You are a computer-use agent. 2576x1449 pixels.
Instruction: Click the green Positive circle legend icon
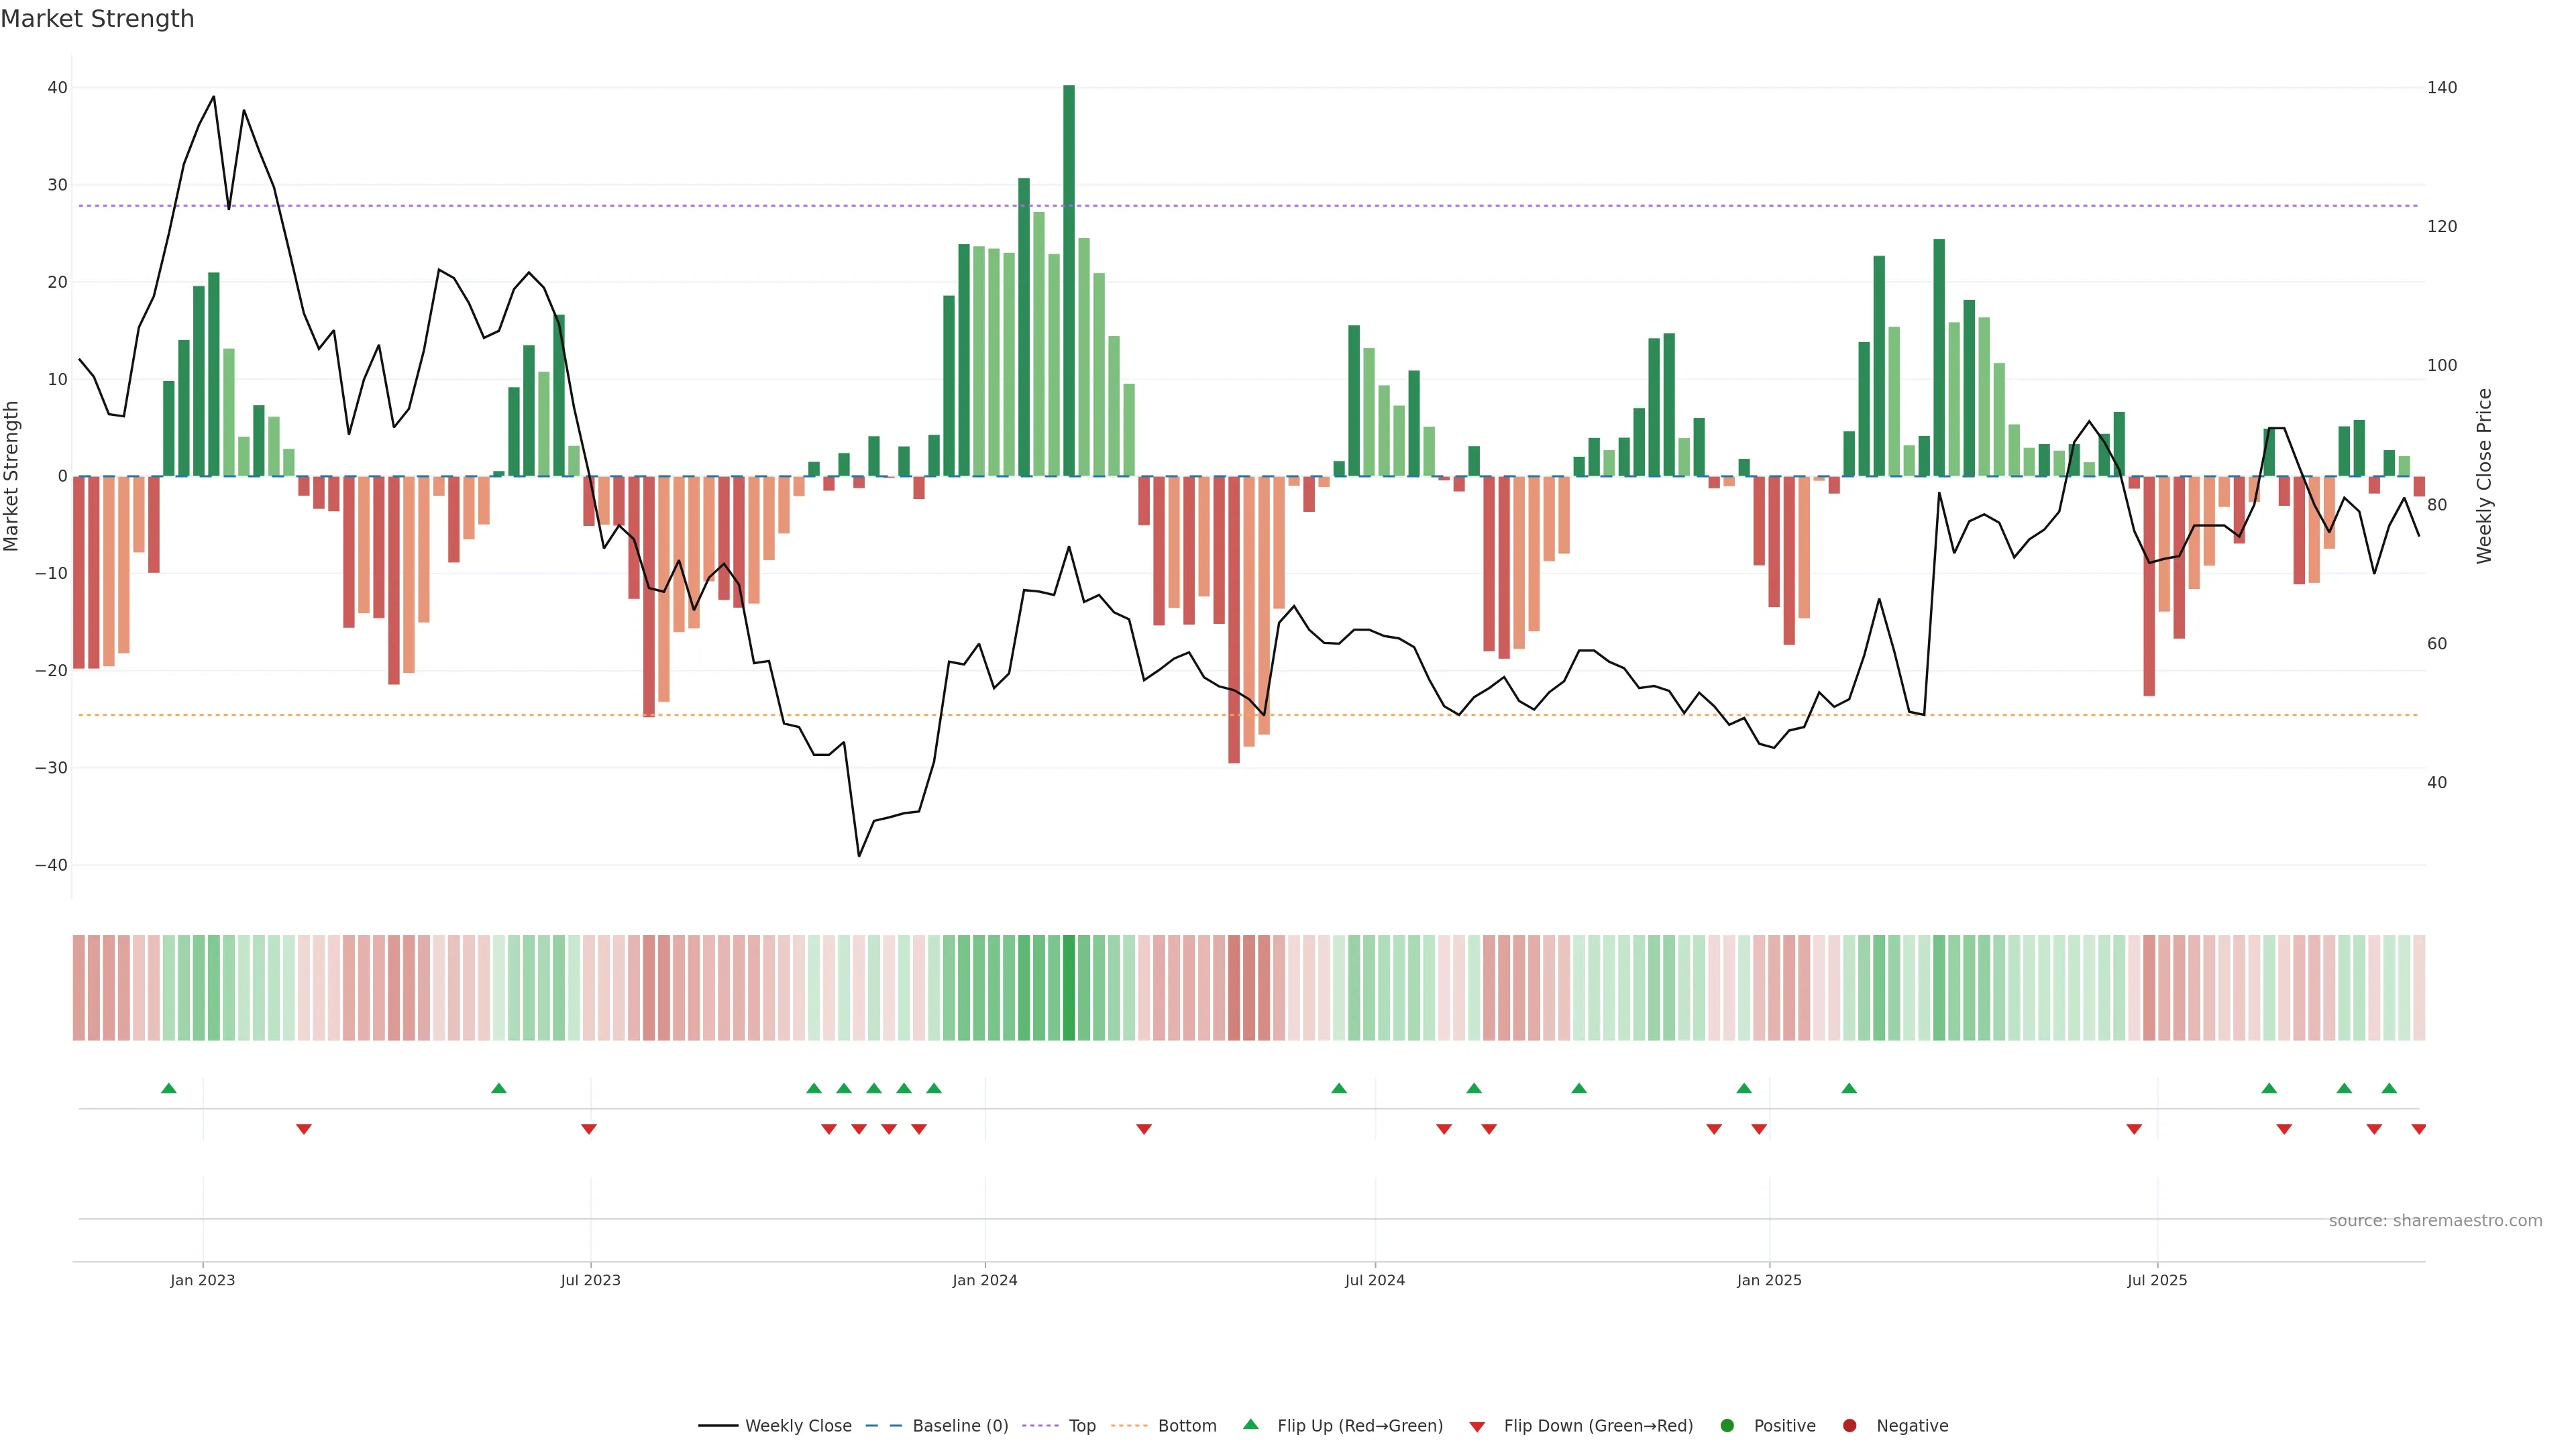click(1727, 1425)
